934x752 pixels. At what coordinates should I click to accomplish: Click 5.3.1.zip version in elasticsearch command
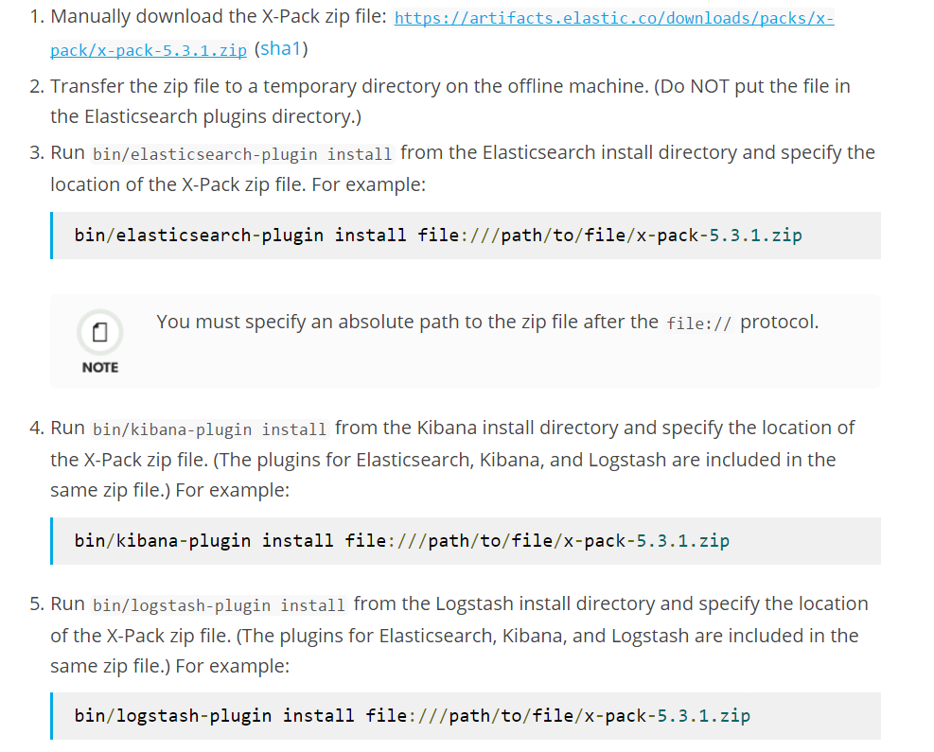755,236
